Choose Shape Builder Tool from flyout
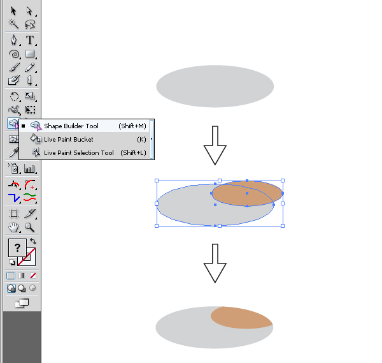The width and height of the screenshot is (382, 363). tap(84, 126)
